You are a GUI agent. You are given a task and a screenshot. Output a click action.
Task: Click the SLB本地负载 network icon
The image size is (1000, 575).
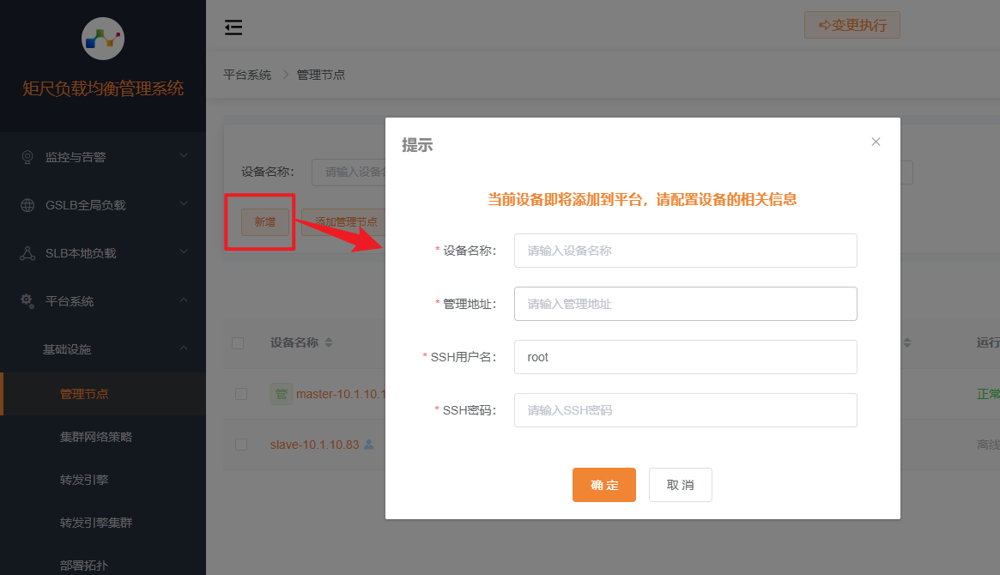(27, 253)
